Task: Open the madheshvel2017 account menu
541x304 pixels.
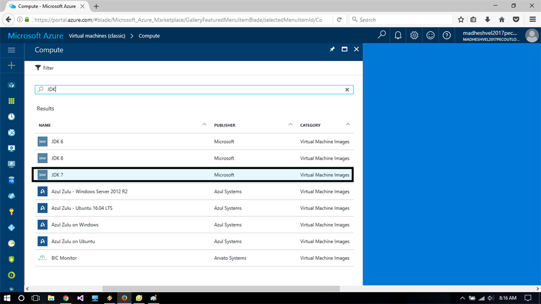Action: (491, 35)
